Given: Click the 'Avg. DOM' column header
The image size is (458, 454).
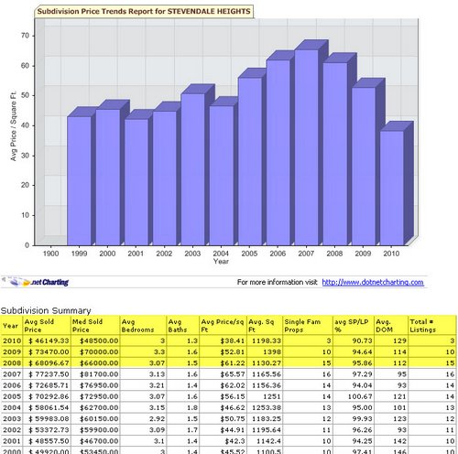Looking at the screenshot, I should point(391,326).
